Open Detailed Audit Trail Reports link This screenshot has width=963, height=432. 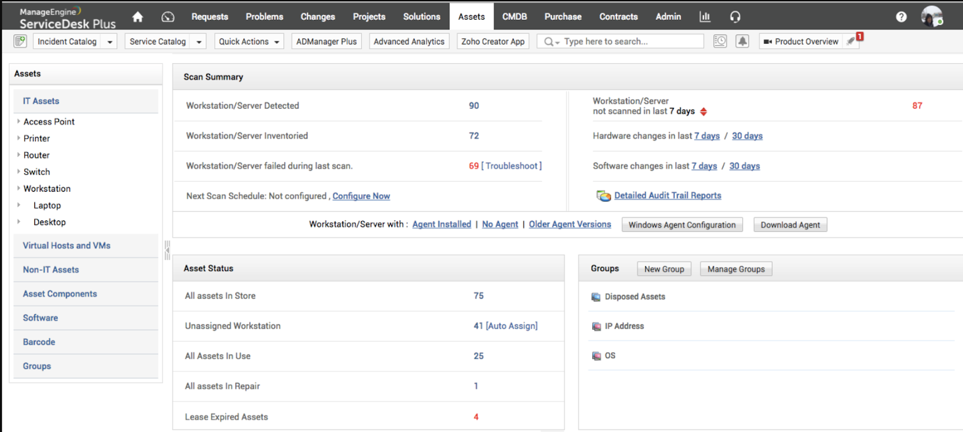667,196
